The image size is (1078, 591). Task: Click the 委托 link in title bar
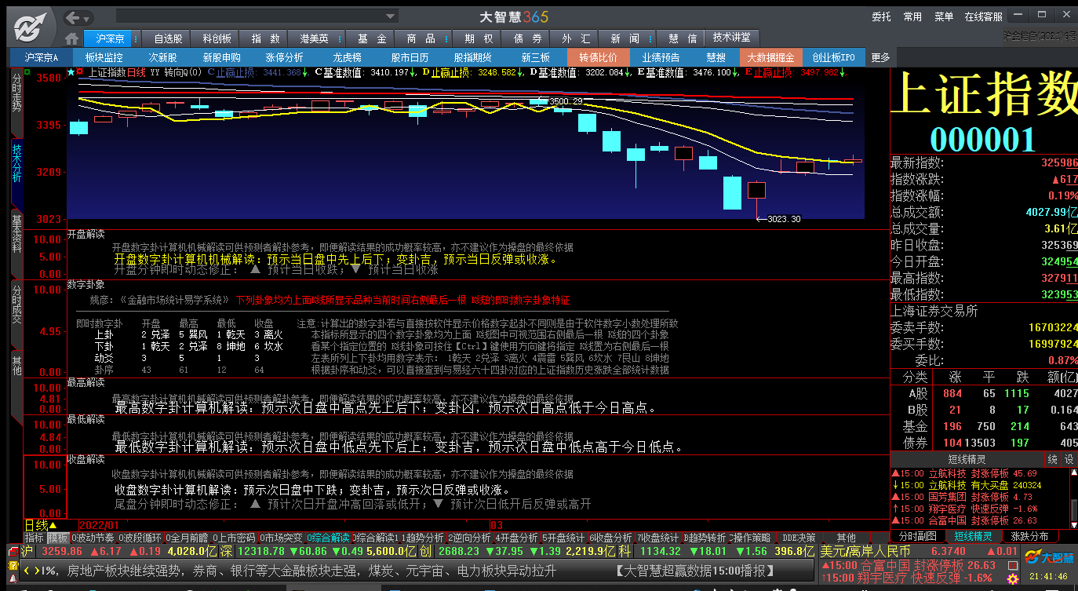(x=881, y=16)
